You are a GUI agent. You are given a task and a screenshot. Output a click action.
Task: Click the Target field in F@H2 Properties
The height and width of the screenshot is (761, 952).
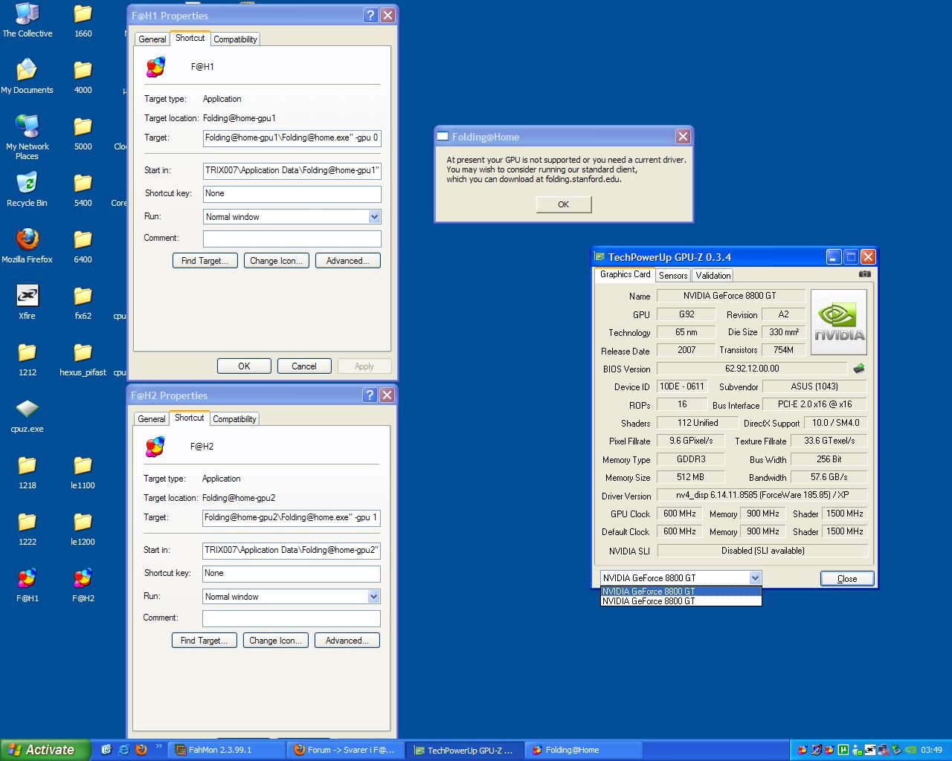pos(292,518)
